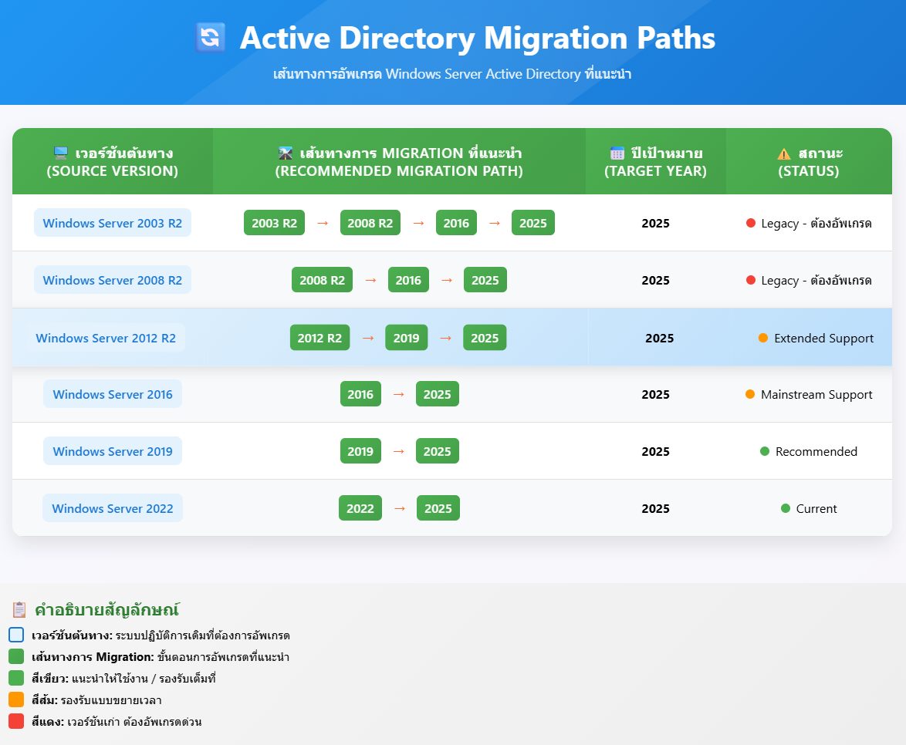Click the Recommended Migration Path column header
Image resolution: width=906 pixels, height=745 pixels.
399,162
